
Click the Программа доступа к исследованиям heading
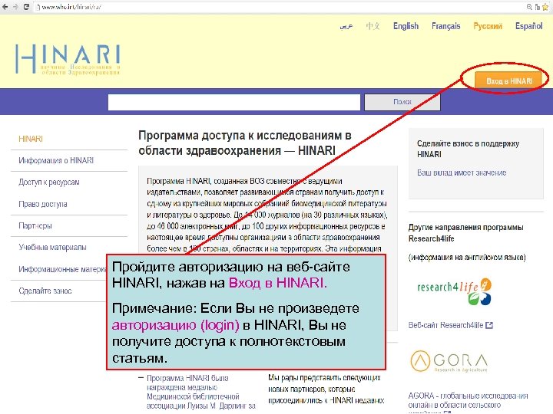tap(245, 143)
